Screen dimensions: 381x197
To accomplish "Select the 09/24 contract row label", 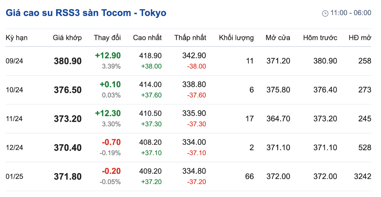I will (x=14, y=61).
